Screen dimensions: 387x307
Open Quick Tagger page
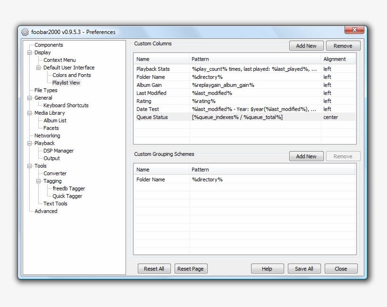67,196
